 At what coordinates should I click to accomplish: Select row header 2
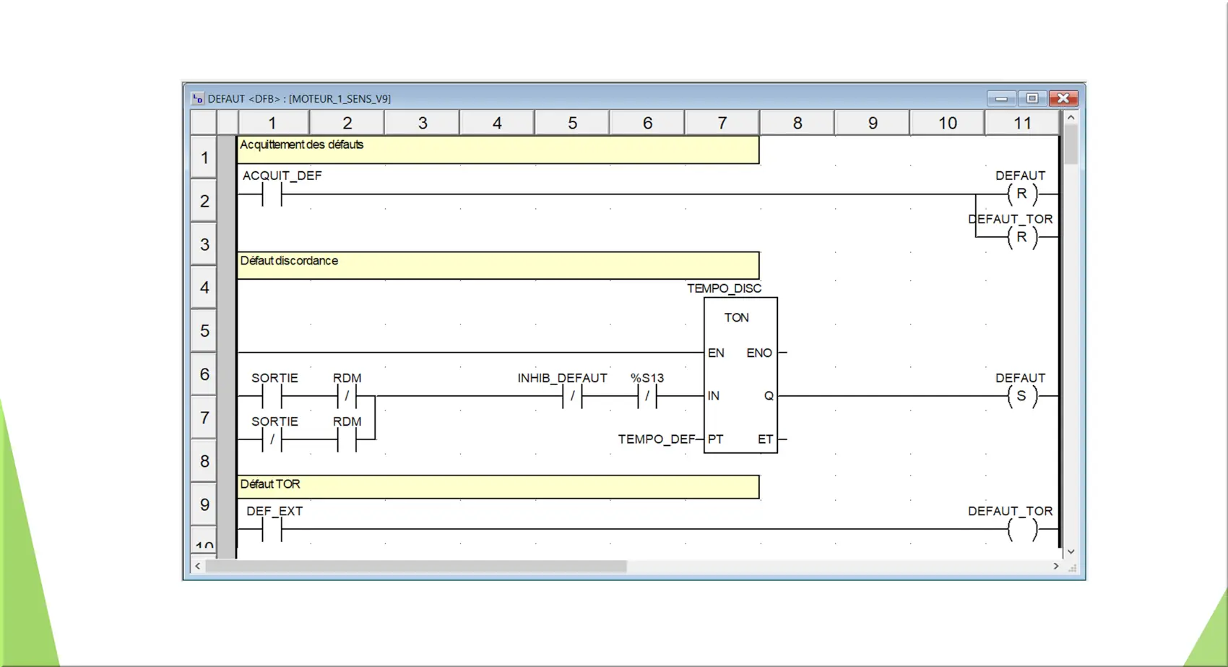204,201
